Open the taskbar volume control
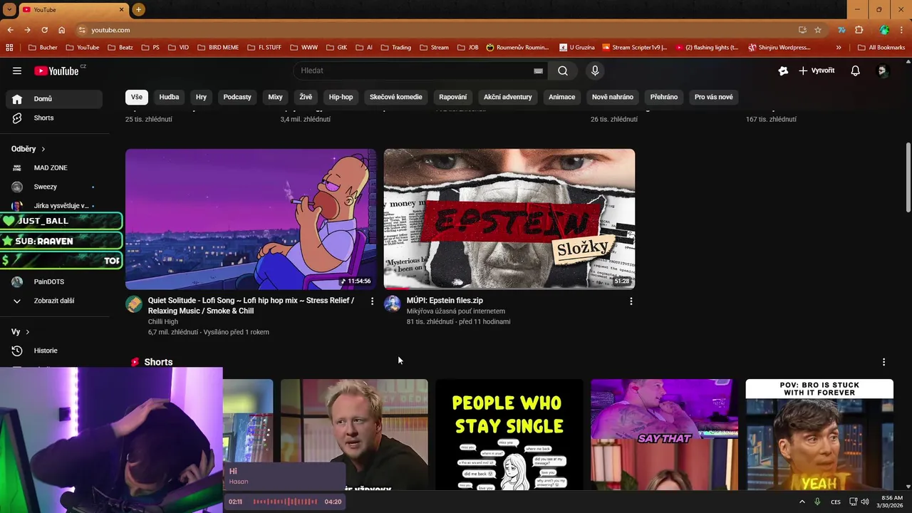The image size is (912, 513). tap(864, 502)
